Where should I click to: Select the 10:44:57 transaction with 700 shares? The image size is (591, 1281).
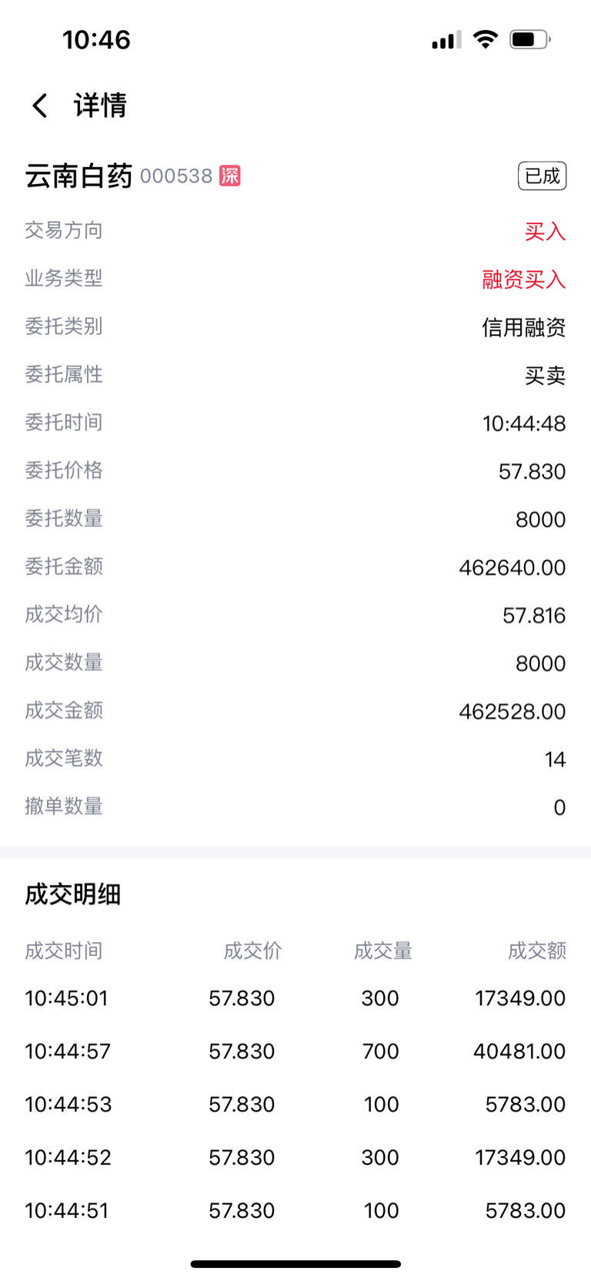(x=295, y=1051)
